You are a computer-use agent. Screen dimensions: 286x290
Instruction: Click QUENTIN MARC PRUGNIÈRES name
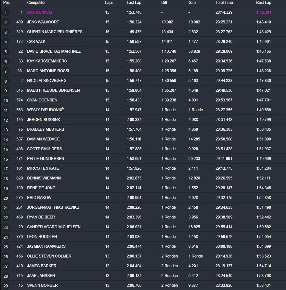tap(55, 32)
